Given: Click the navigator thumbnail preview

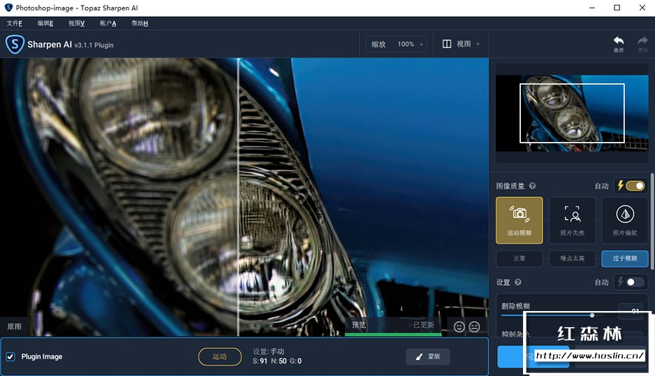Looking at the screenshot, I should click(572, 113).
